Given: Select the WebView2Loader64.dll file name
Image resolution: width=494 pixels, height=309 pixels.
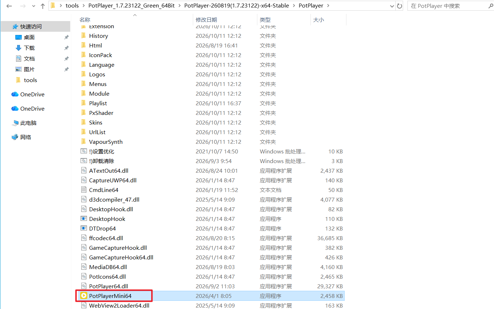Looking at the screenshot, I should (119, 305).
